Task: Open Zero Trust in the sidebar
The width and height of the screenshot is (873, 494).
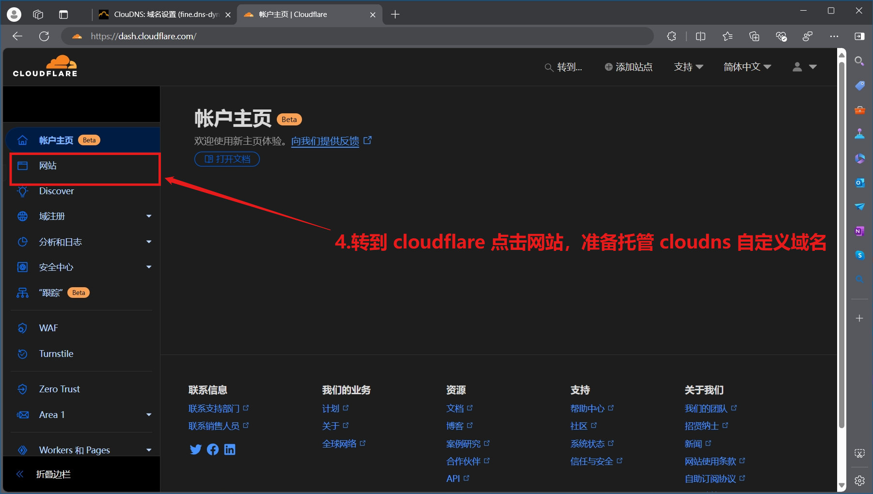Action: (x=59, y=389)
